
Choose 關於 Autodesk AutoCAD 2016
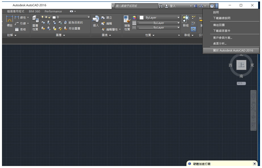(x=231, y=50)
